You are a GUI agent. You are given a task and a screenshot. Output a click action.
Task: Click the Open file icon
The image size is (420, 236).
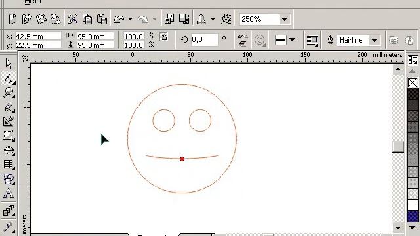coord(27,19)
